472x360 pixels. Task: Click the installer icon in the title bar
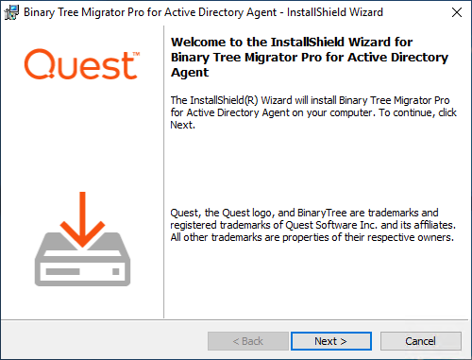coord(11,12)
